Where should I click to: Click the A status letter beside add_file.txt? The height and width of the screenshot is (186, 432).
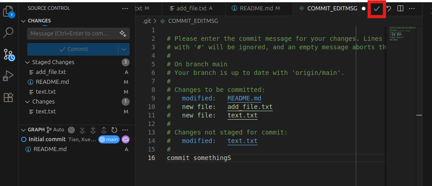[x=126, y=72]
